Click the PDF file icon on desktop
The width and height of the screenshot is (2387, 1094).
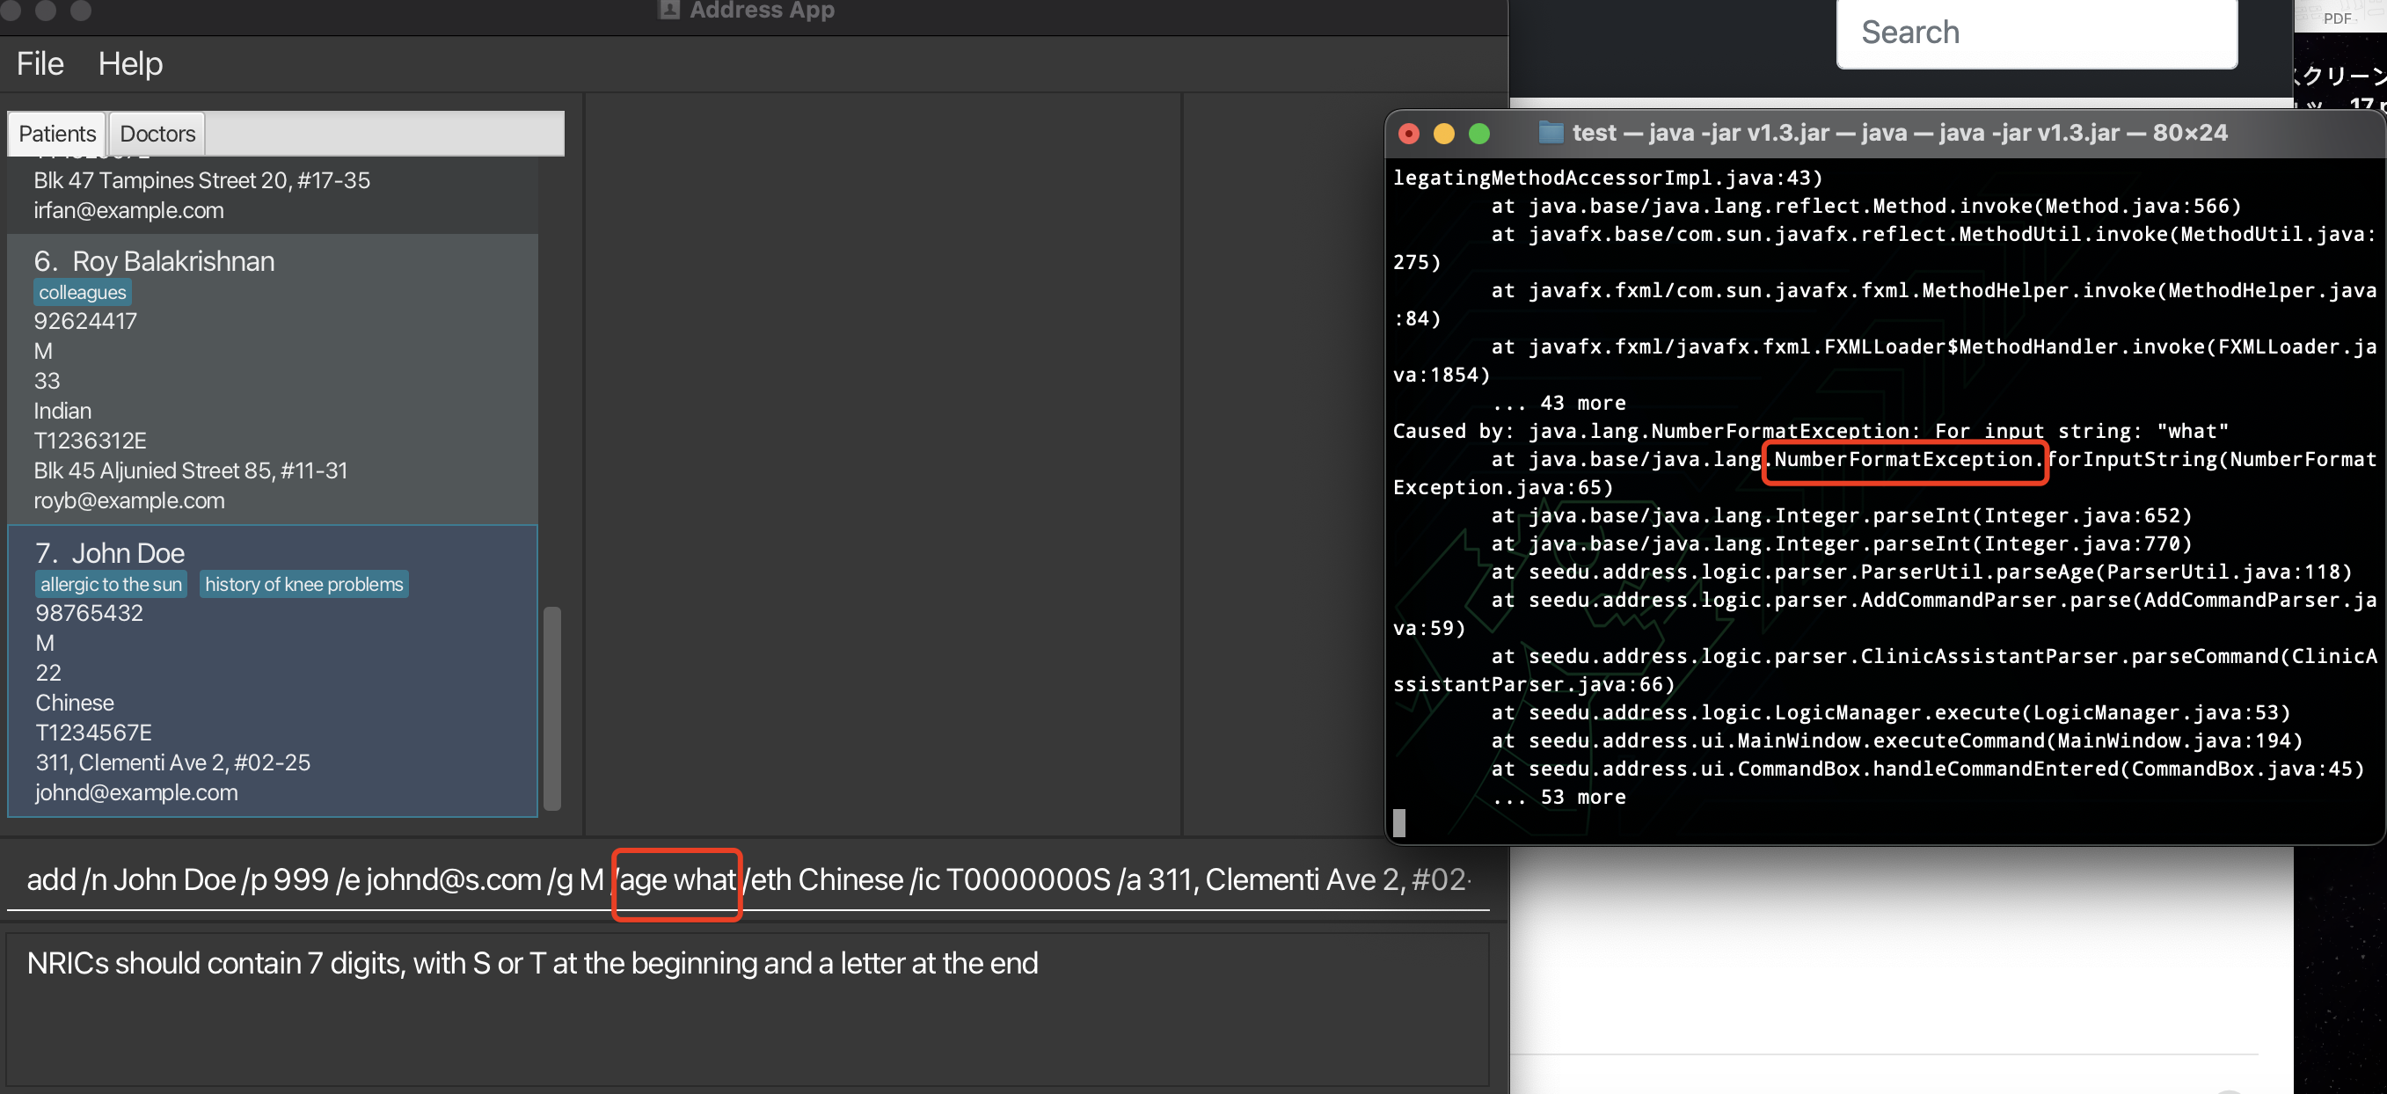pos(2337,16)
